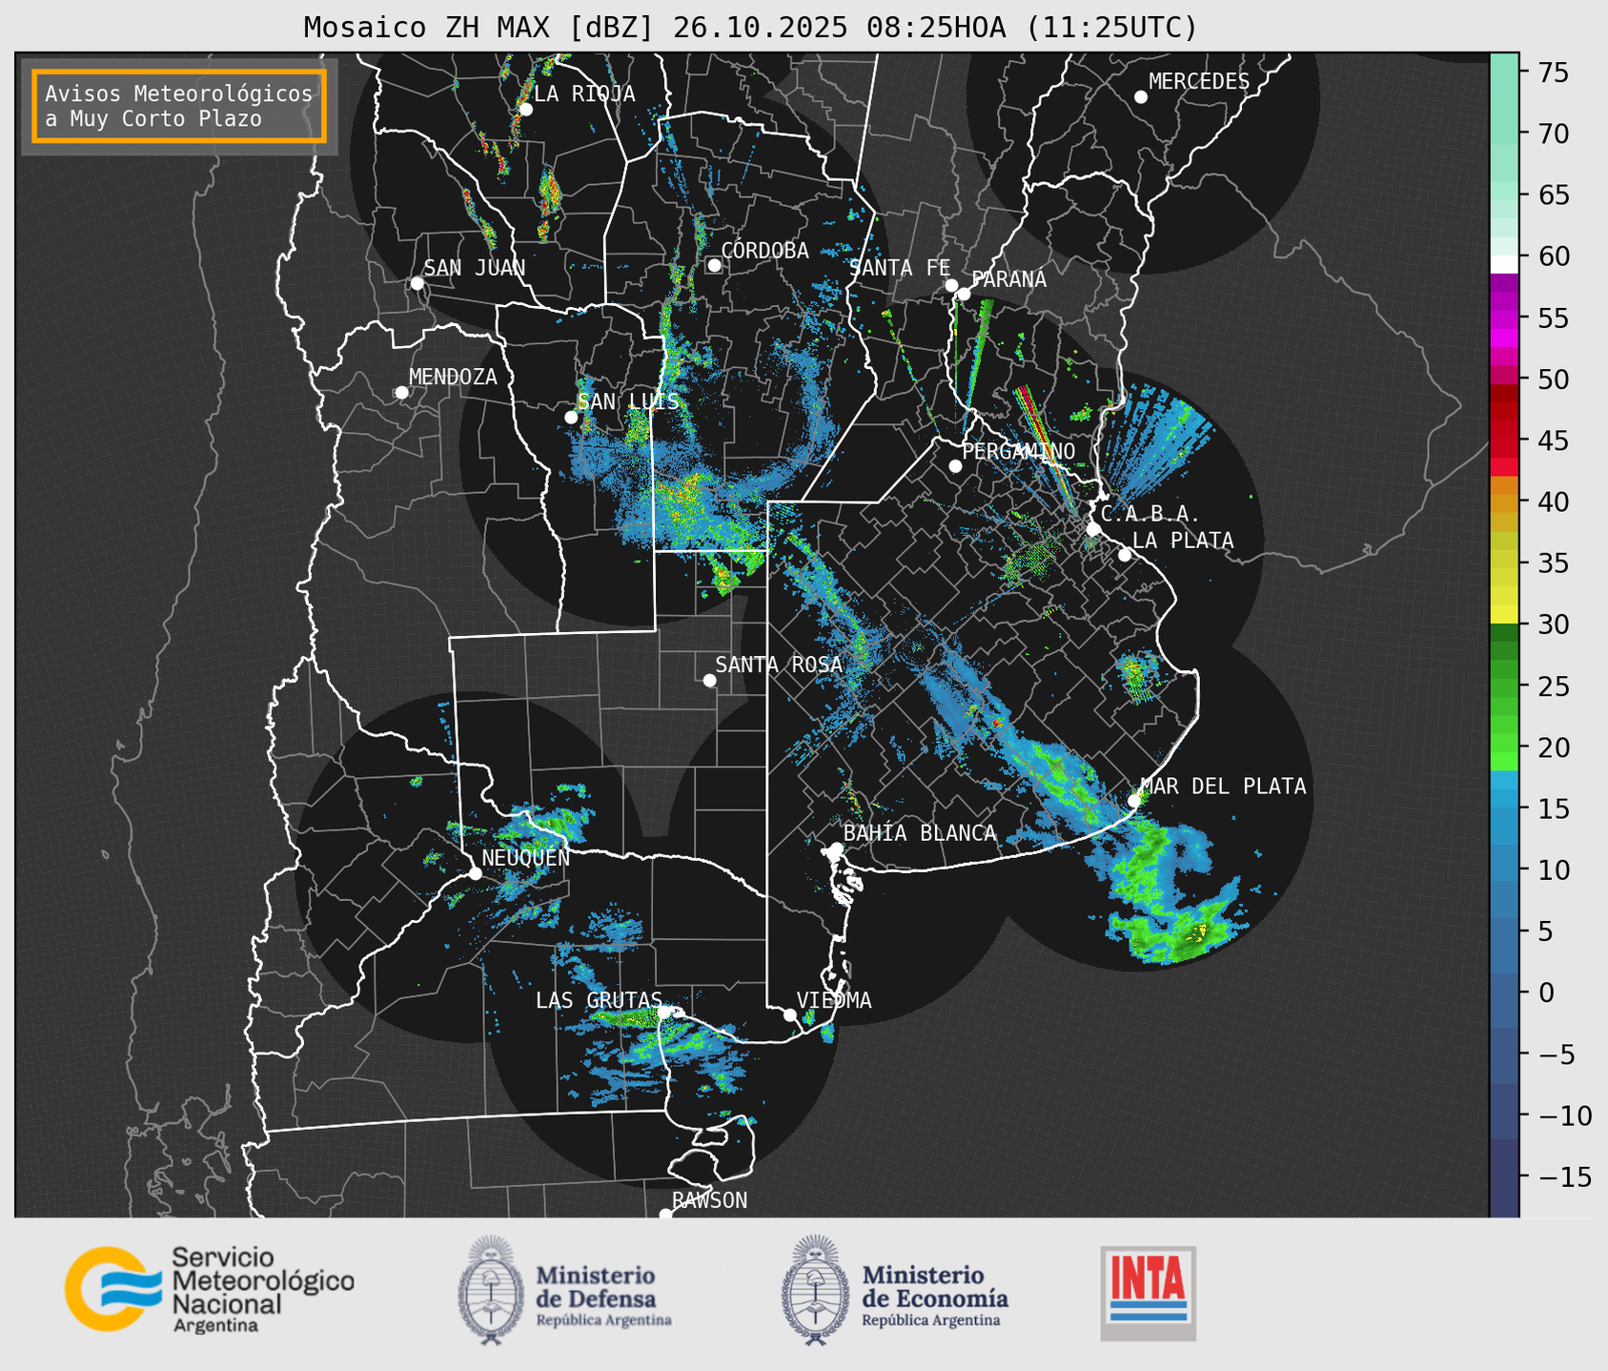
Task: Click the MAR DEL PLATA label text
Action: (x=1223, y=786)
